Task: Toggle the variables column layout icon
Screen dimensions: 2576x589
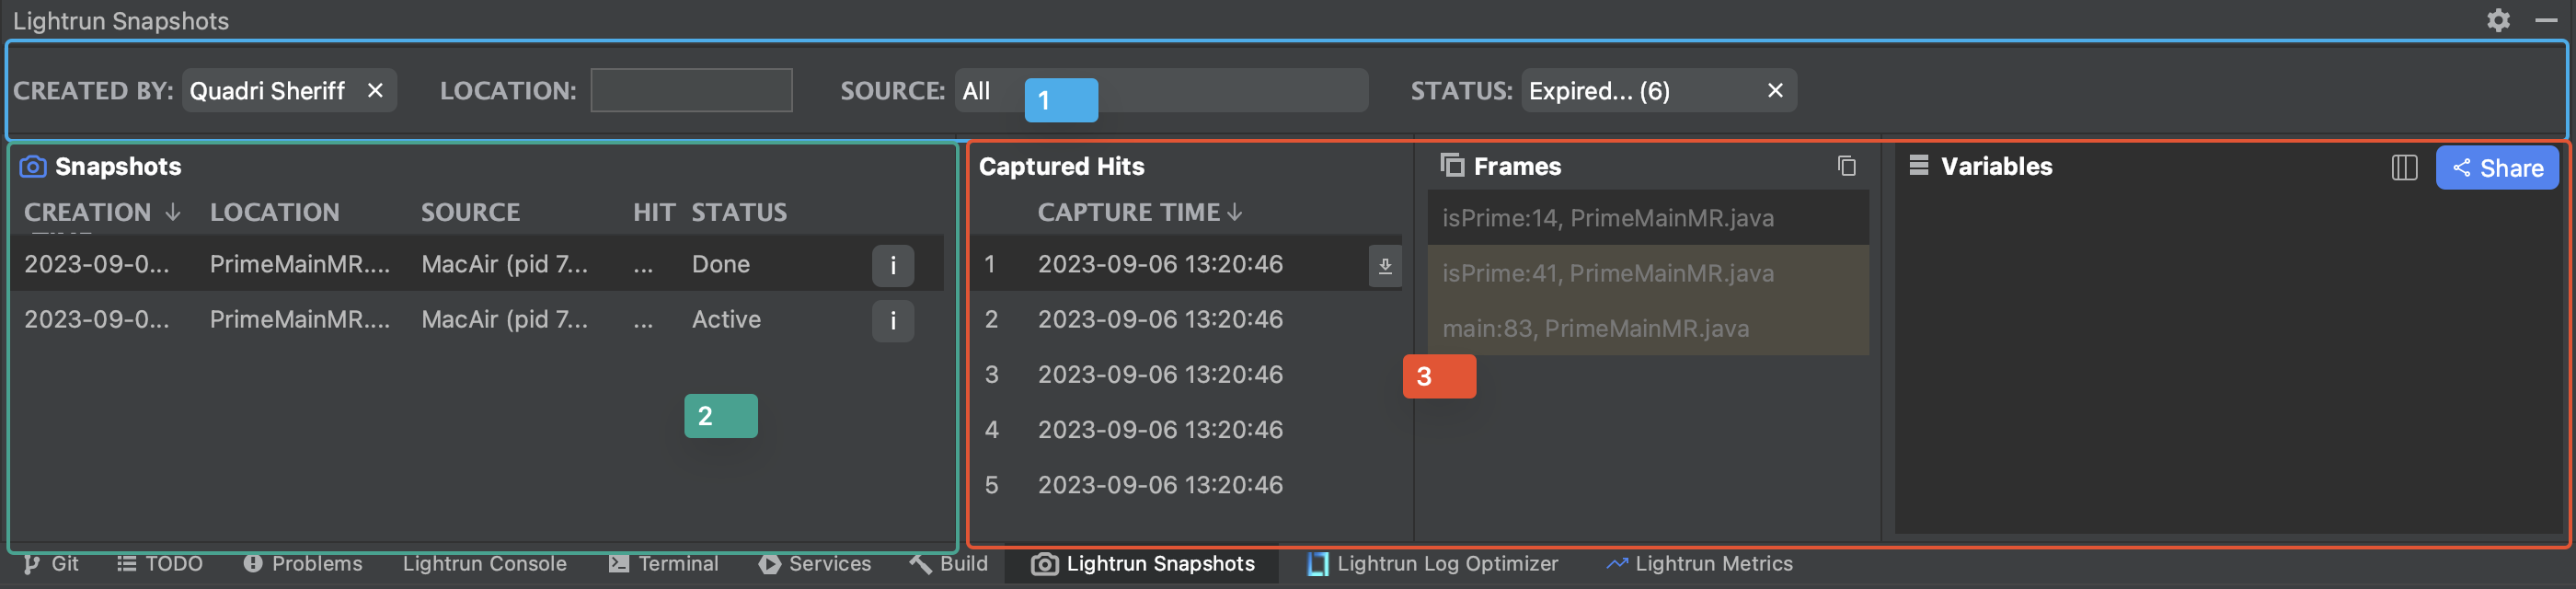Action: [2404, 167]
